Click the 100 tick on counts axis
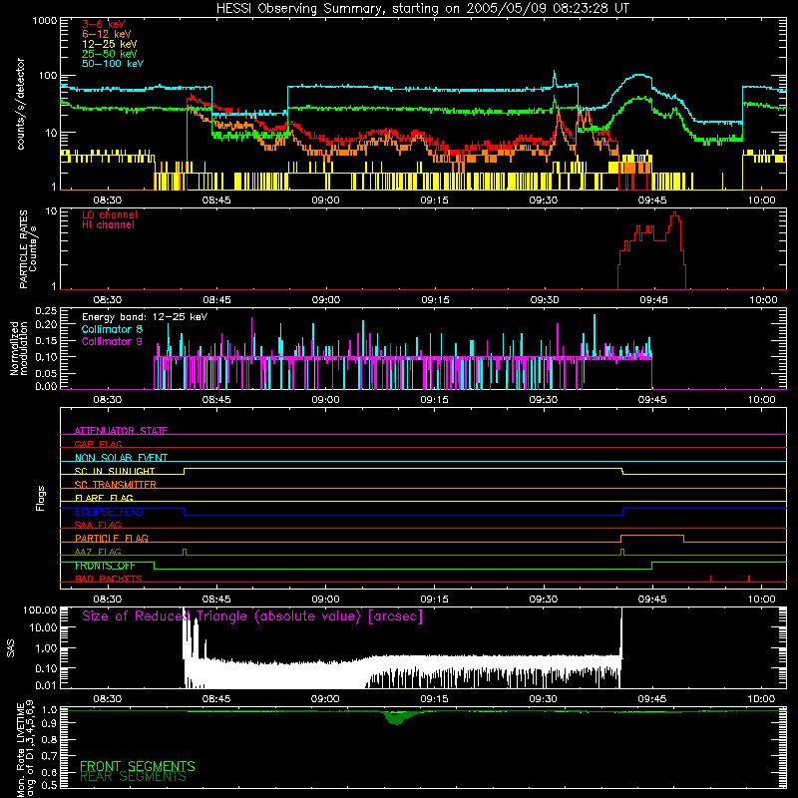The image size is (798, 798). click(x=47, y=76)
